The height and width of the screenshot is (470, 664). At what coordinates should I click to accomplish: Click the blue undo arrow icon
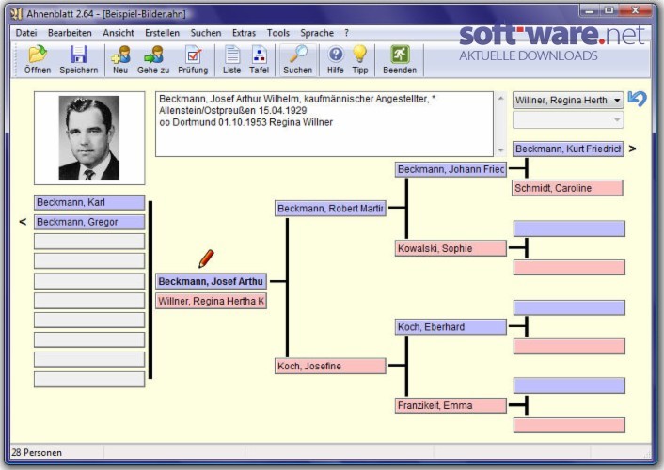click(x=638, y=99)
